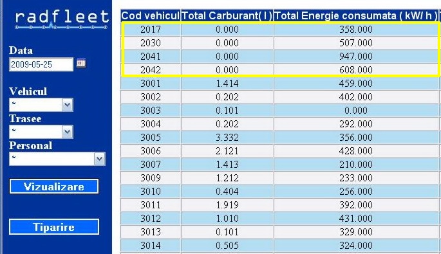441x254 pixels.
Task: Click energy value 428.000
Action: click(356, 150)
